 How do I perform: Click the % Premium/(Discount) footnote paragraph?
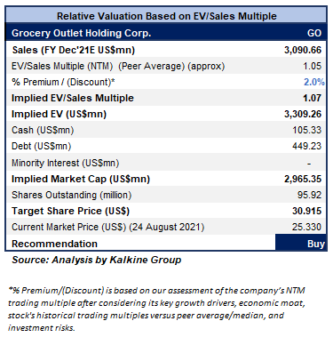(156, 309)
